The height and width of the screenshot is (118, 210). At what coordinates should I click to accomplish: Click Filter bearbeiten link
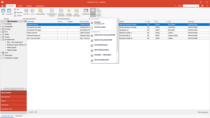click(203, 112)
